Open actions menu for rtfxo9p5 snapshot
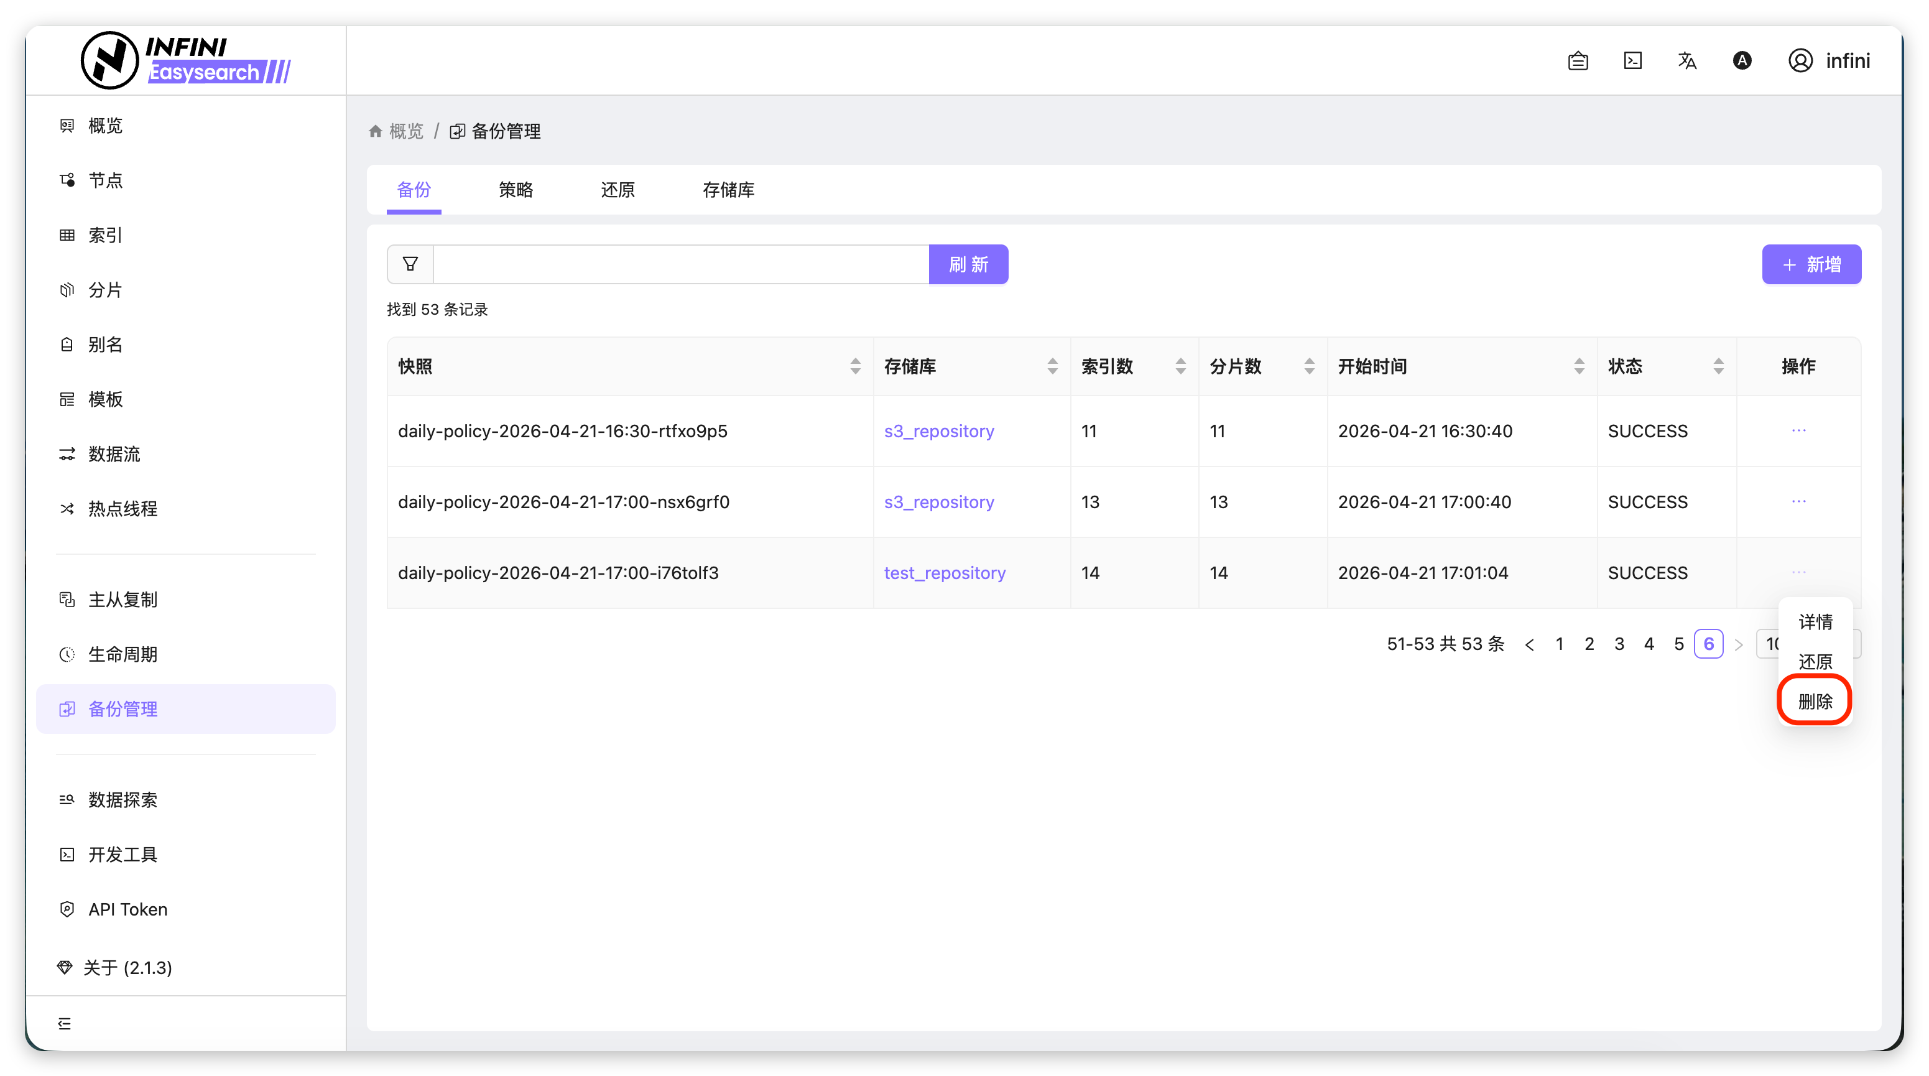The width and height of the screenshot is (1929, 1076). pos(1798,430)
